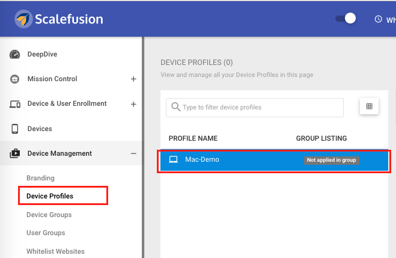Switch to grid view with the grid icon
The height and width of the screenshot is (258, 396).
click(x=369, y=106)
